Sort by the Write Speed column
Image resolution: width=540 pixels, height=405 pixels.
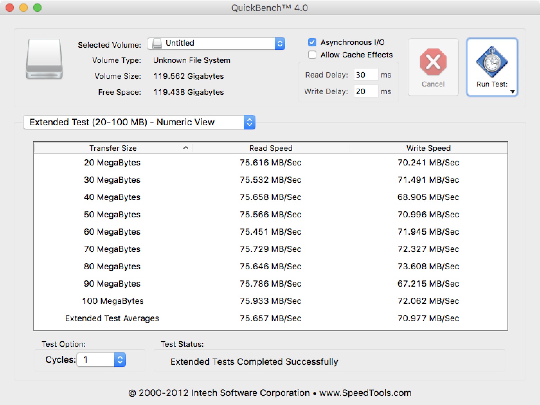tap(428, 148)
